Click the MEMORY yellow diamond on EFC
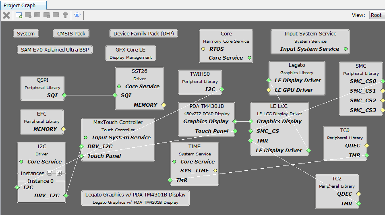The width and height of the screenshot is (385, 215). click(63, 129)
